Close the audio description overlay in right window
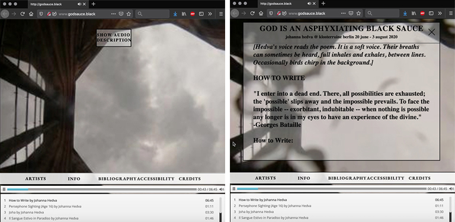Screen dimensions: 455x222 click(431, 32)
